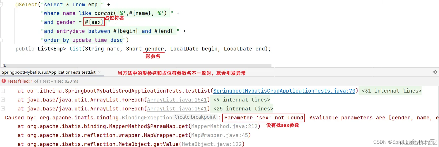The width and height of the screenshot is (439, 147).
Task: Open MapWrapper.java:45 source link
Action: 220,135
